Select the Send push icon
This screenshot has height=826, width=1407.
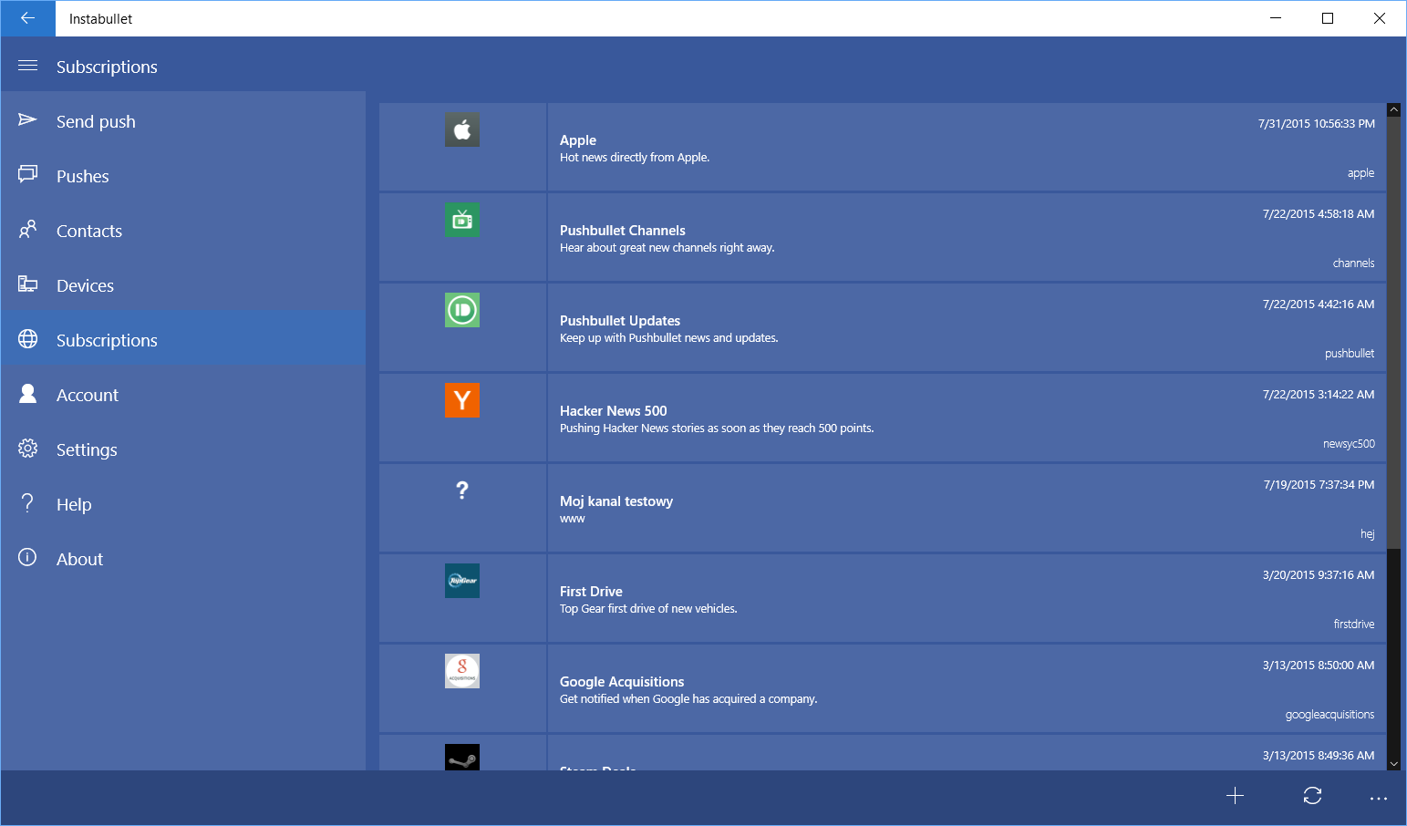pyautogui.click(x=27, y=119)
